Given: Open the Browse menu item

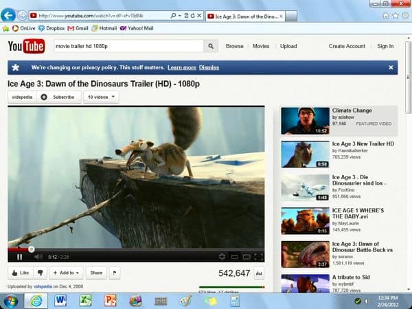Looking at the screenshot, I should (235, 46).
